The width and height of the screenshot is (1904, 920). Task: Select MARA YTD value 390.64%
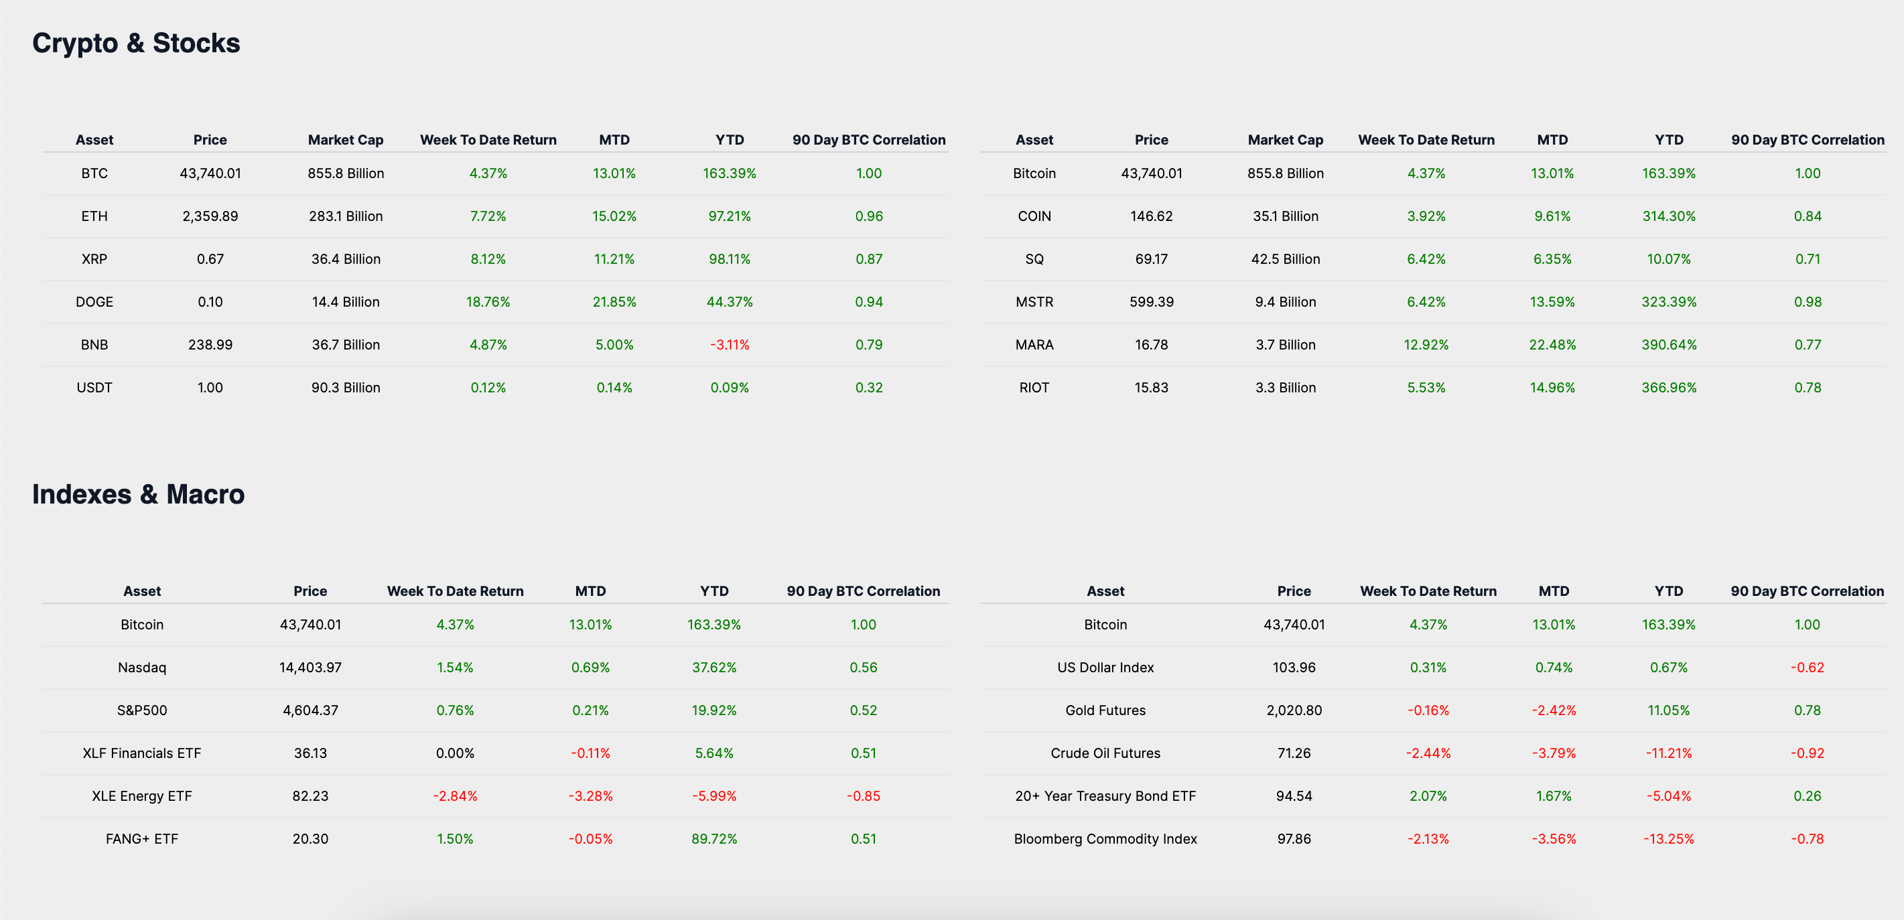(x=1668, y=344)
